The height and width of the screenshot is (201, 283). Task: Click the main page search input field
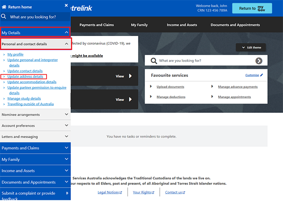click(x=206, y=61)
